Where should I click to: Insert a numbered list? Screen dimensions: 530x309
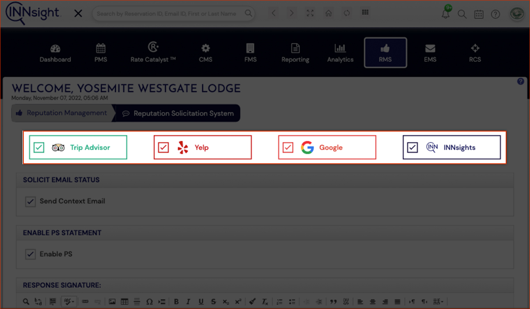point(279,302)
